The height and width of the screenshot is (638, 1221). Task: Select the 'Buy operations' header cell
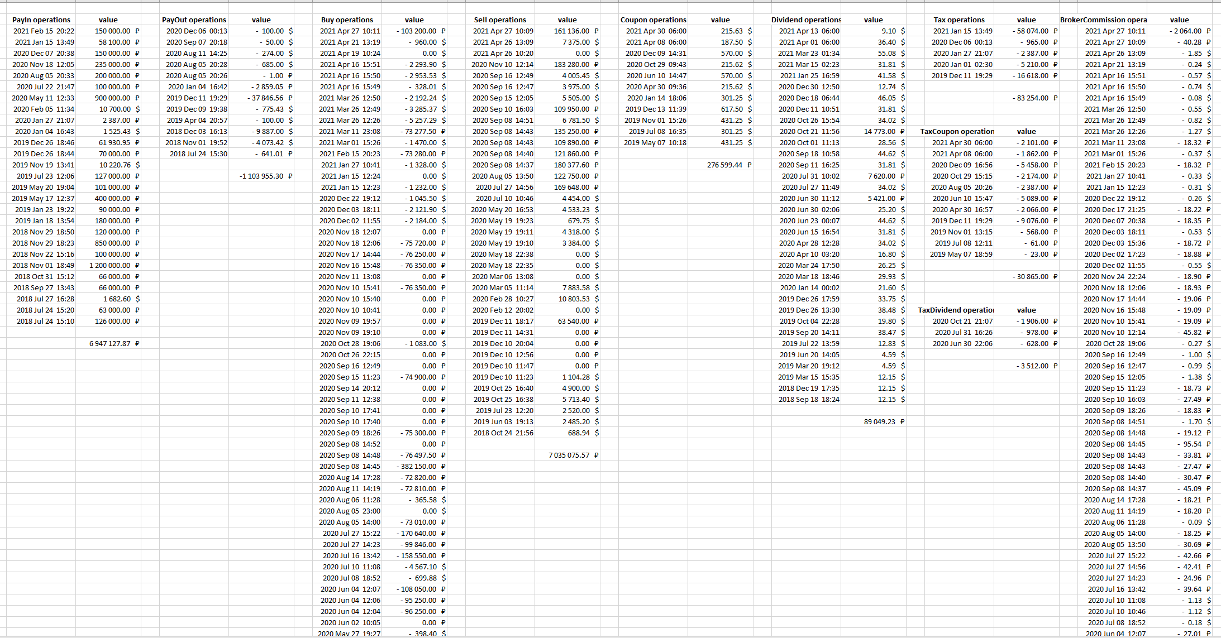tap(347, 20)
